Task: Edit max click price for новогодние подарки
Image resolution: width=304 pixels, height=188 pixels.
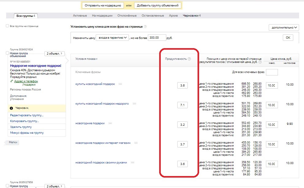Action: point(272,125)
